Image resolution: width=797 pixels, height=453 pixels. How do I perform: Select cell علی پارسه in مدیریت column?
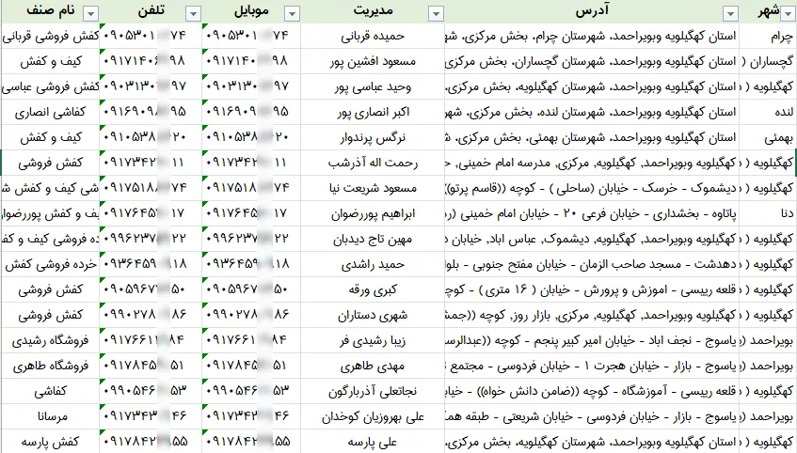pyautogui.click(x=373, y=442)
